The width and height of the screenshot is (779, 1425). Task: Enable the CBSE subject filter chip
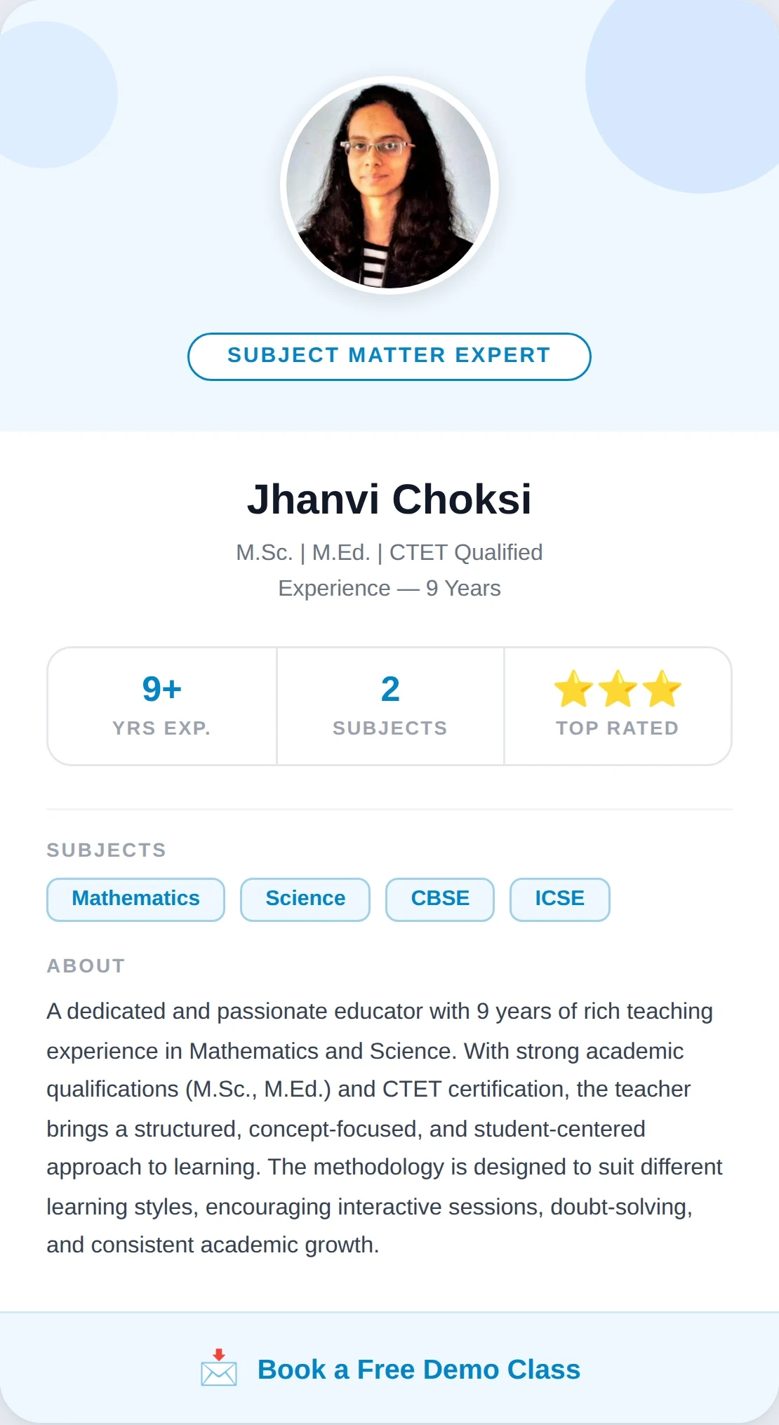coord(439,899)
